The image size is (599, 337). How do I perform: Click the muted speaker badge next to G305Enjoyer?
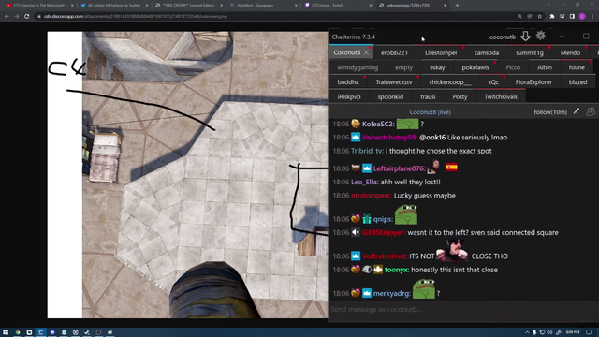point(356,232)
